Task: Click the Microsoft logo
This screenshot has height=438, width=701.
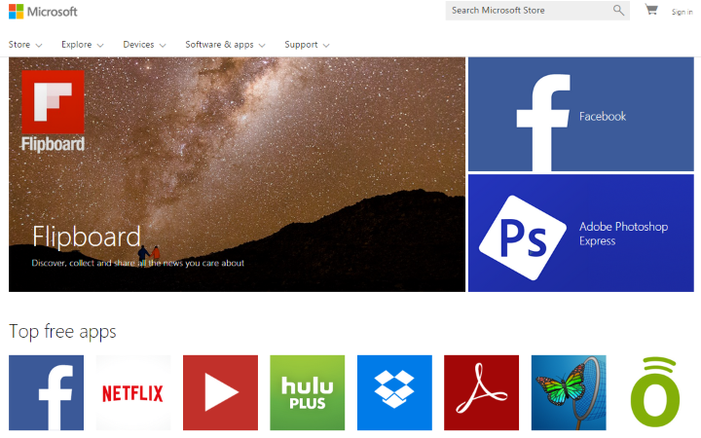Action: (43, 12)
